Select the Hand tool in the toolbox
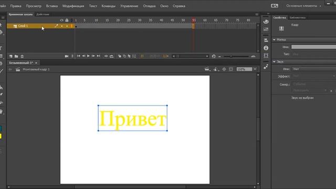 [2, 111]
